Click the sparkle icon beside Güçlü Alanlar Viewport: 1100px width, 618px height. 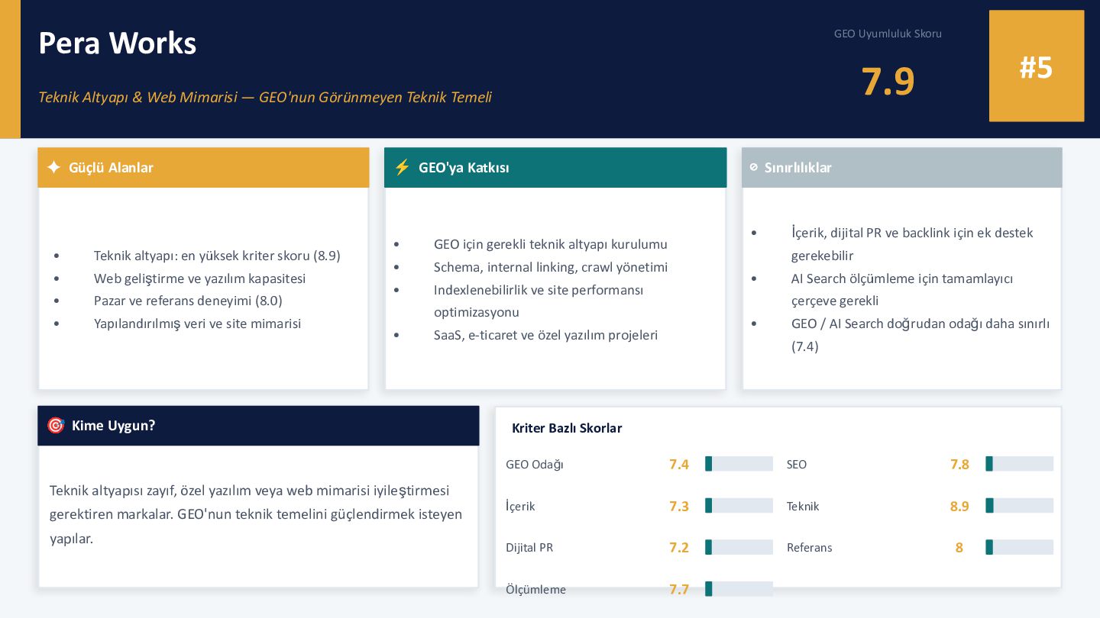click(53, 167)
